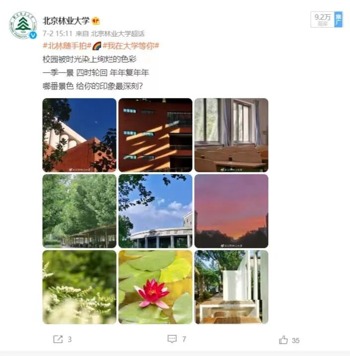Click the blue 推广 promote tag
Viewport: 350px width, 356px height.
339,19
